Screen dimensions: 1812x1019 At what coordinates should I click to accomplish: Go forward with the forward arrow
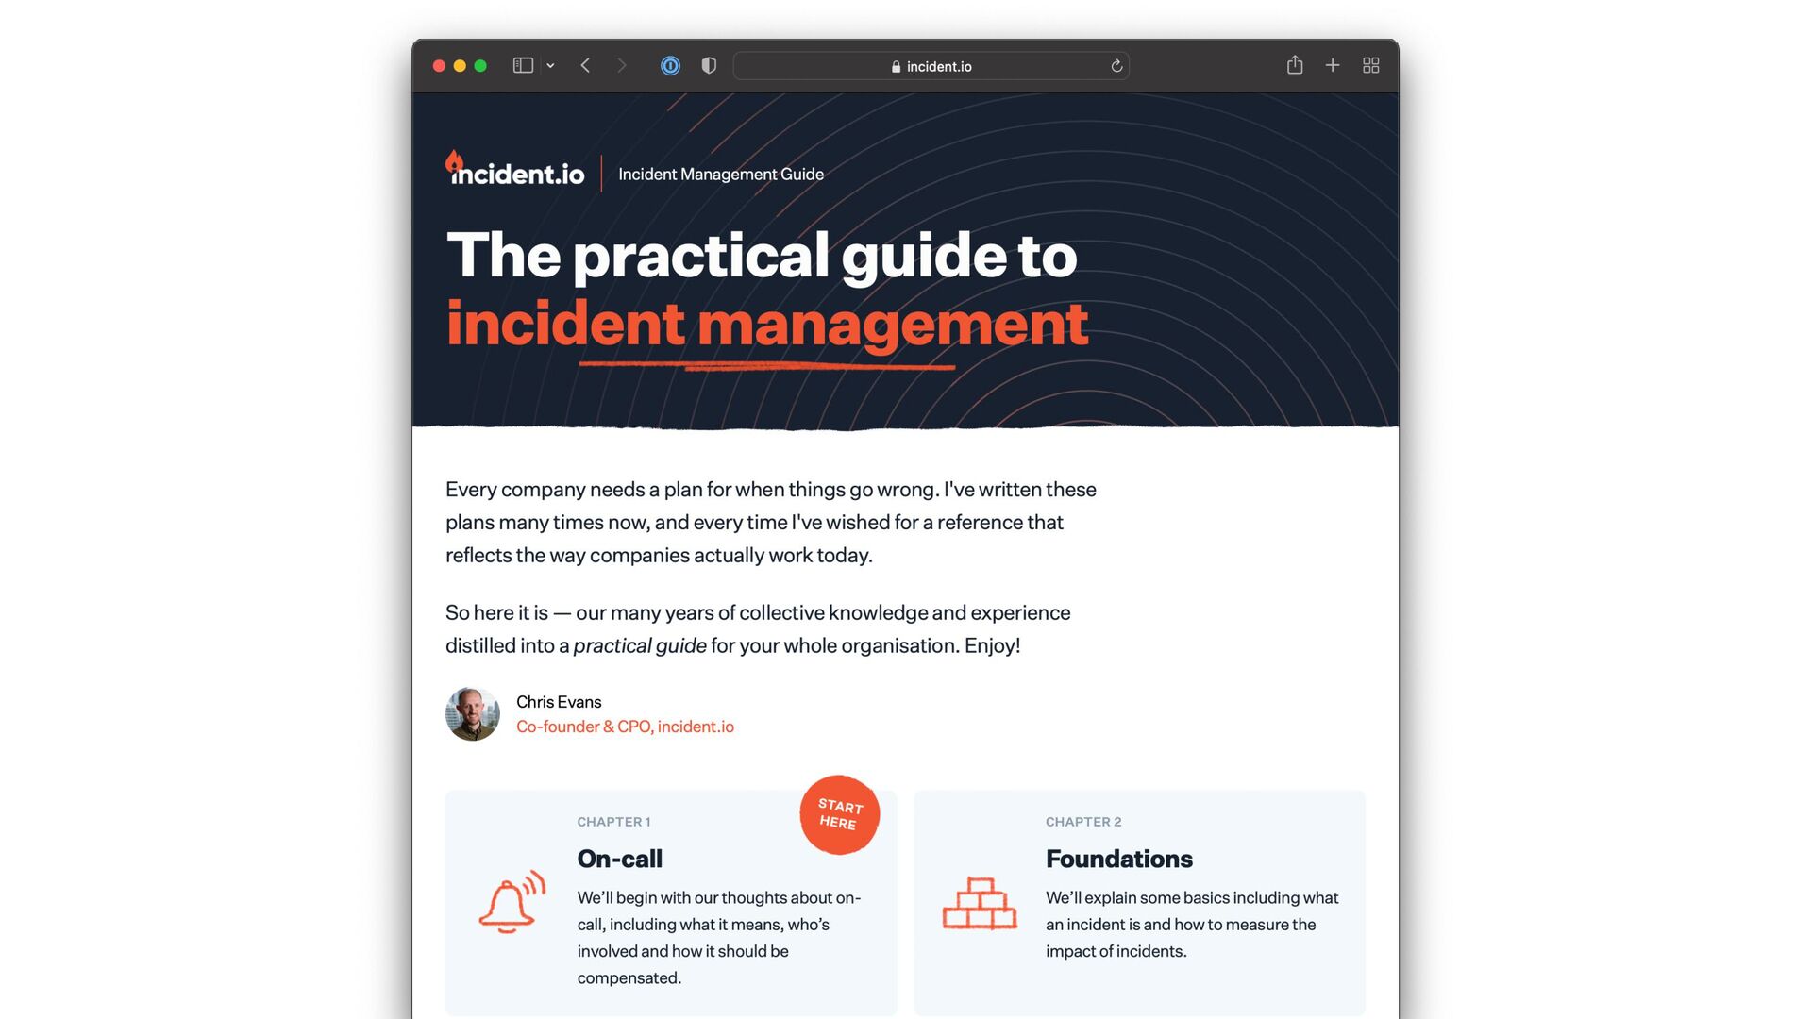click(x=621, y=65)
